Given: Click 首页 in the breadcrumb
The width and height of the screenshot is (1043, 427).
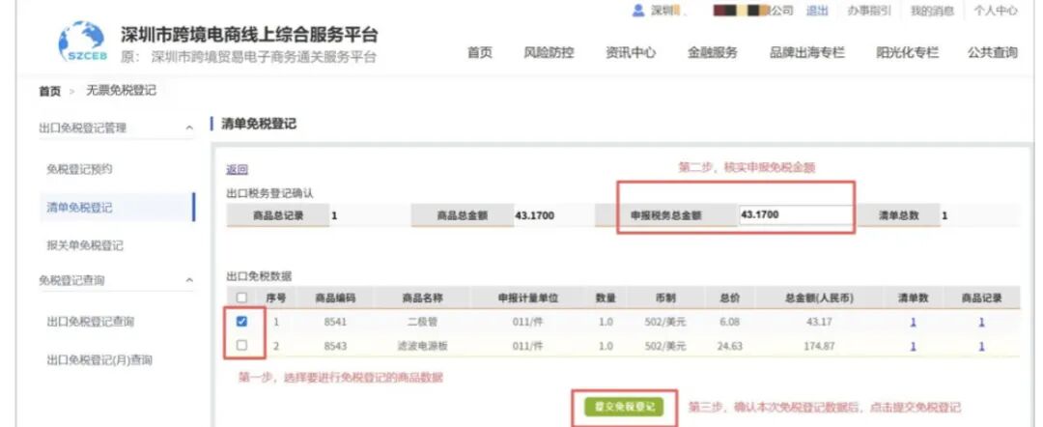Looking at the screenshot, I should click(x=49, y=91).
